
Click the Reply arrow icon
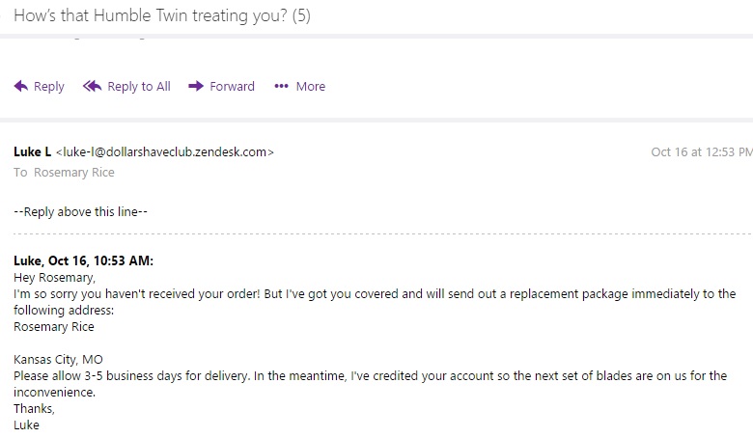coord(21,87)
